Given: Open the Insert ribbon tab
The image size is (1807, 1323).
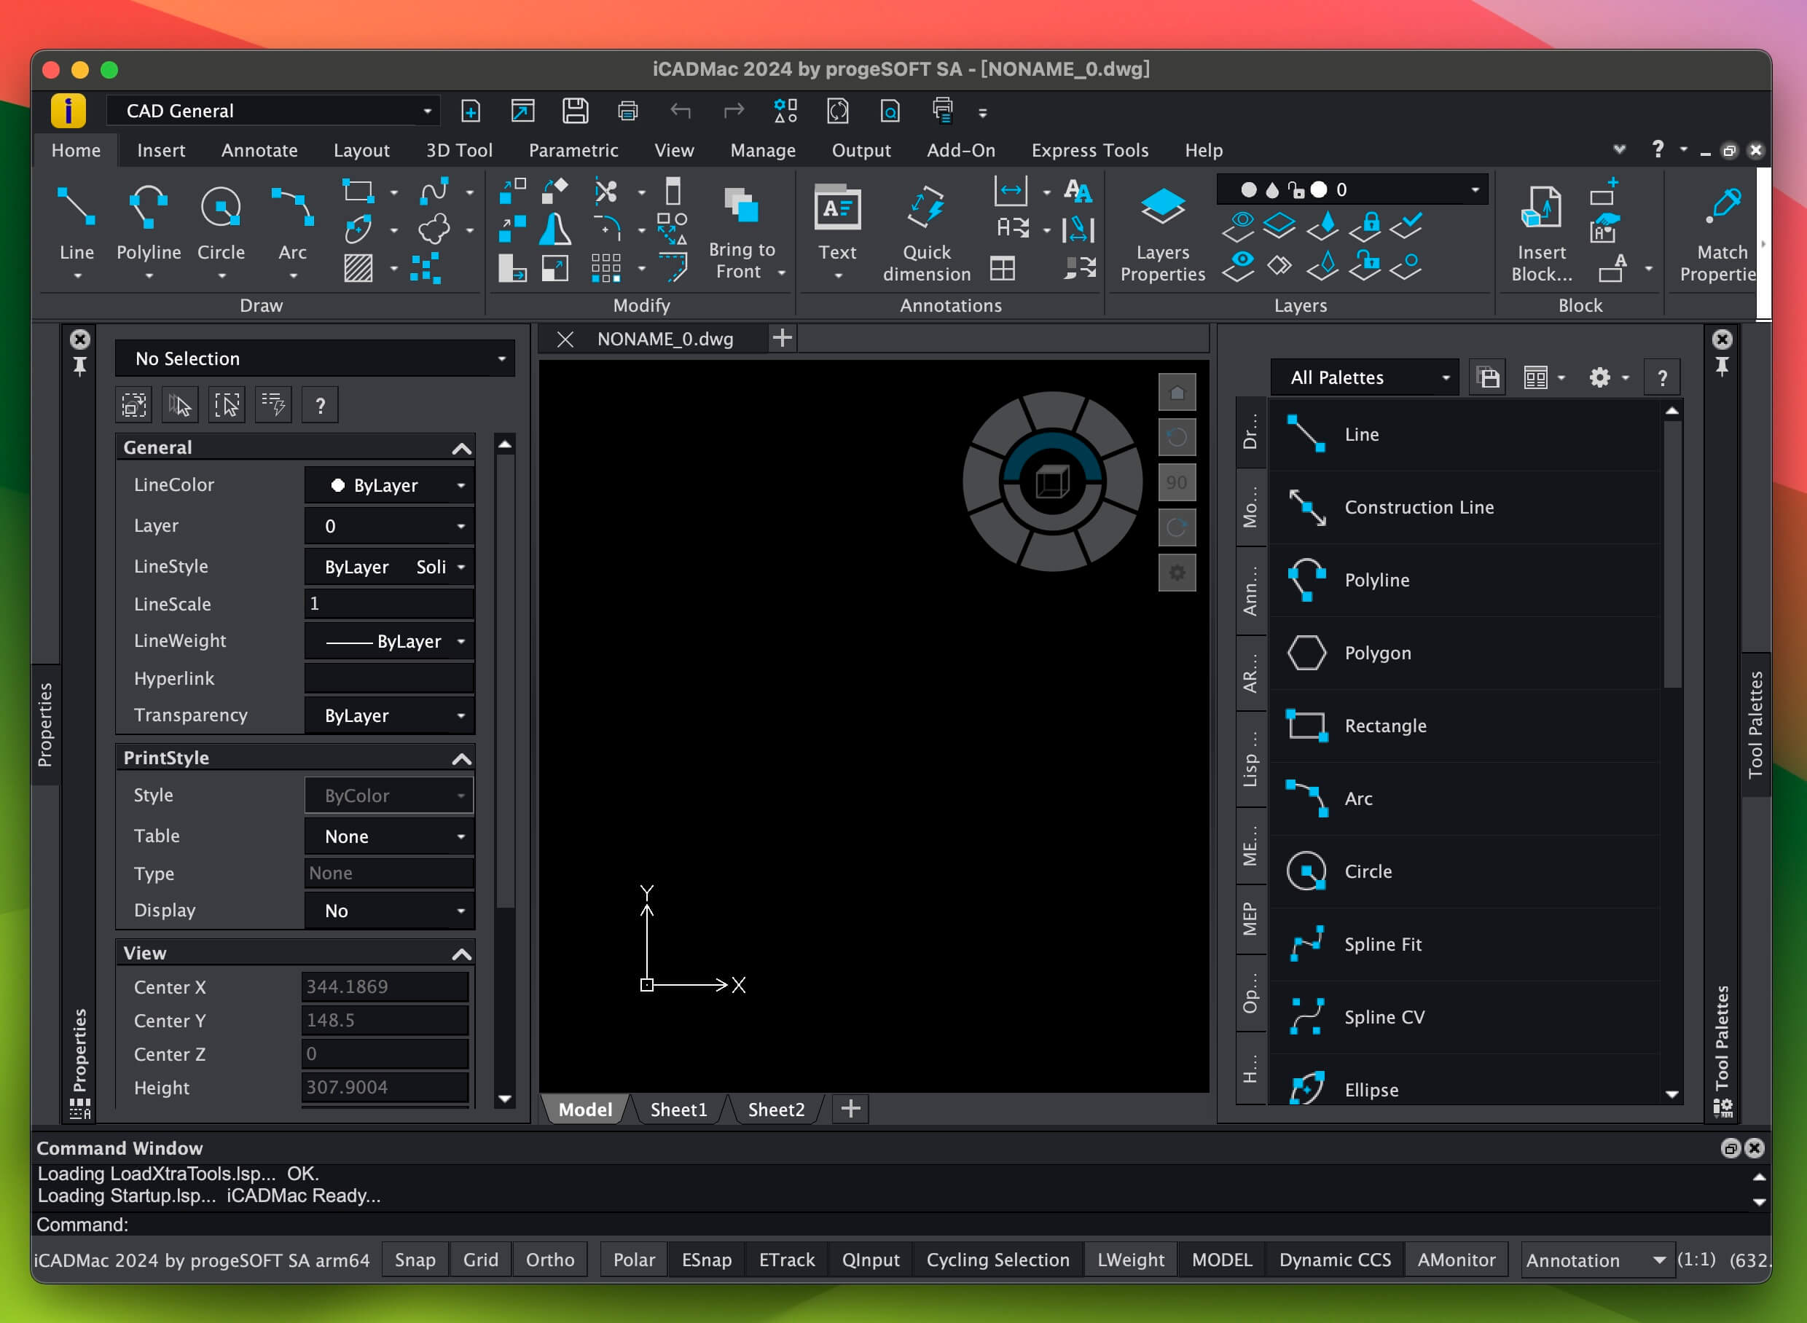Looking at the screenshot, I should click(x=161, y=151).
